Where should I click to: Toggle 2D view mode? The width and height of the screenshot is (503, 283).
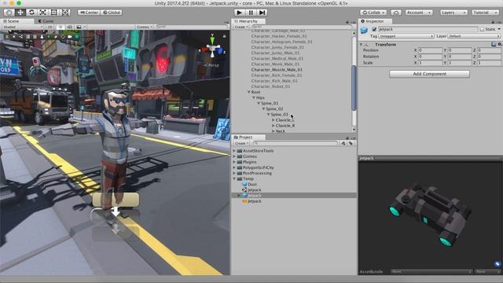(x=50, y=27)
